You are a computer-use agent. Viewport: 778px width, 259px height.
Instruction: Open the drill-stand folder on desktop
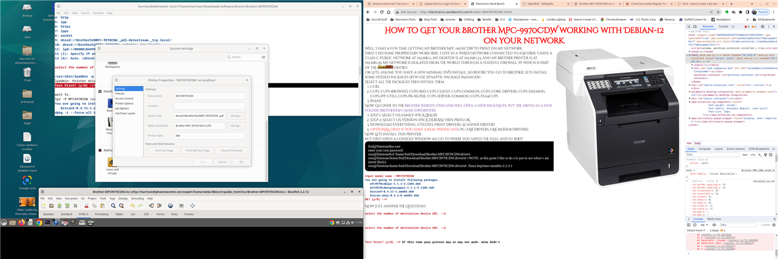[x=27, y=95]
